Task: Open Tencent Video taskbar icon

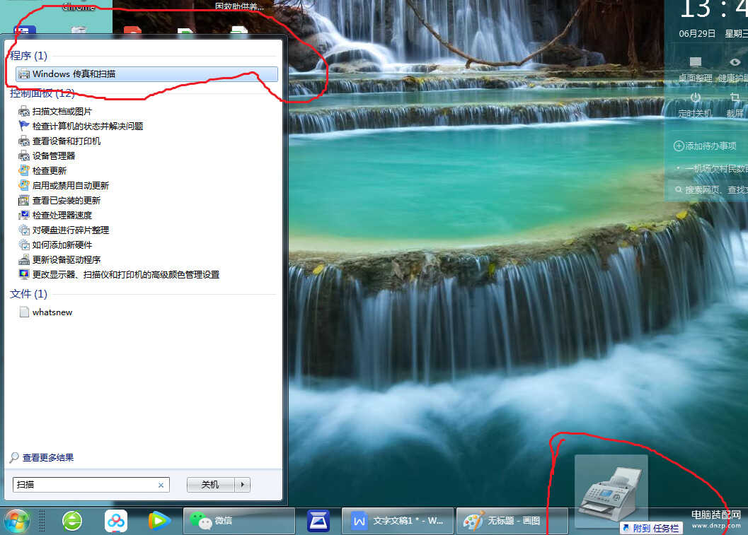Action: [159, 522]
